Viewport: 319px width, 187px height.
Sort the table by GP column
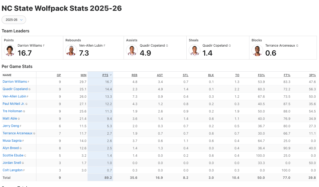(59, 75)
